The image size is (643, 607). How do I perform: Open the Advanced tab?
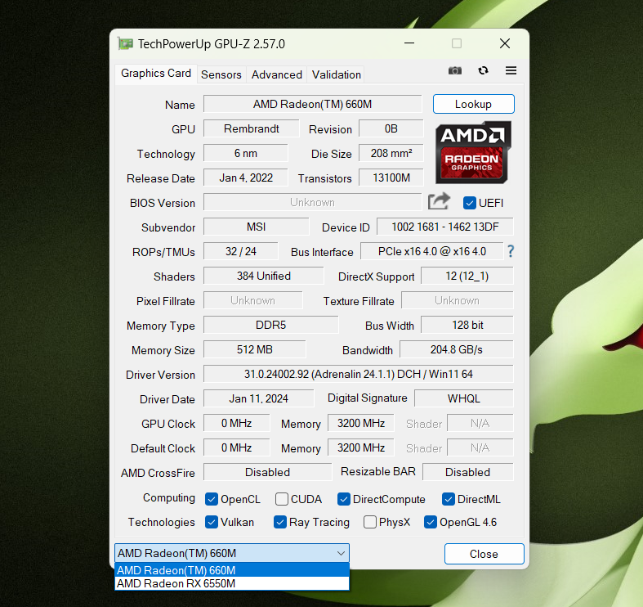(277, 74)
